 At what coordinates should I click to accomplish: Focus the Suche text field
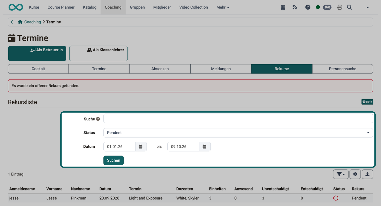pos(238,119)
